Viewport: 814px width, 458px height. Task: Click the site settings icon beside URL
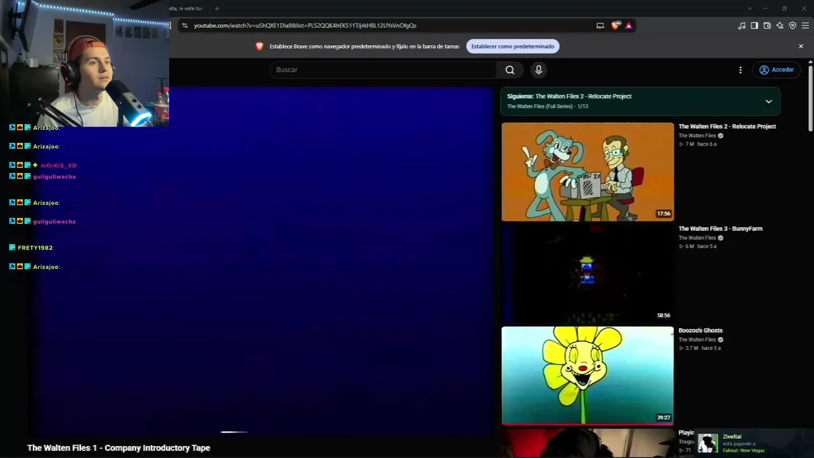click(184, 25)
